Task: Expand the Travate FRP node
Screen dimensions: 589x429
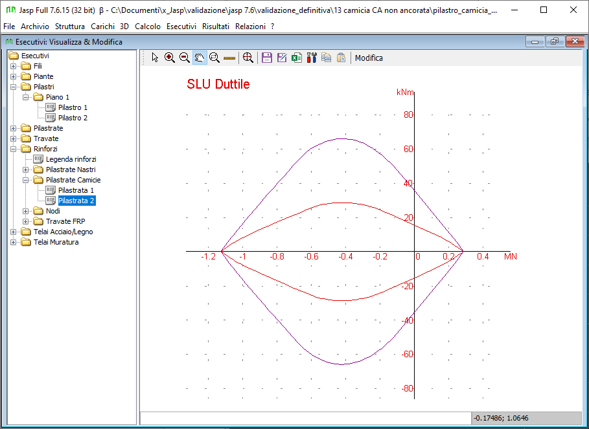Action: [x=26, y=221]
